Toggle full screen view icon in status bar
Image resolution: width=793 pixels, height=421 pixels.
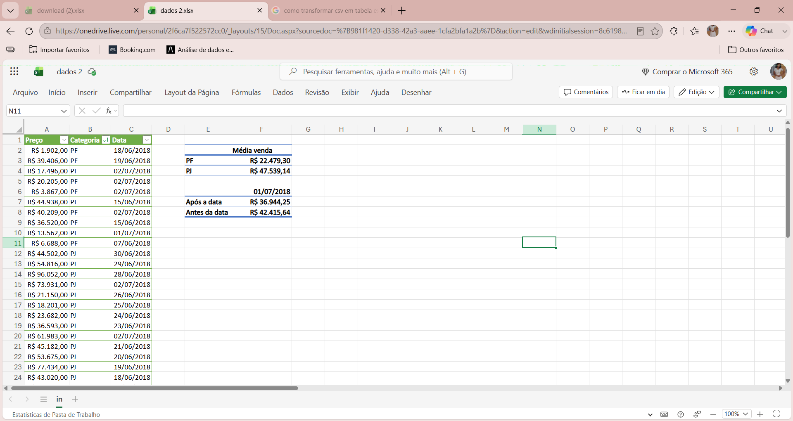point(776,414)
